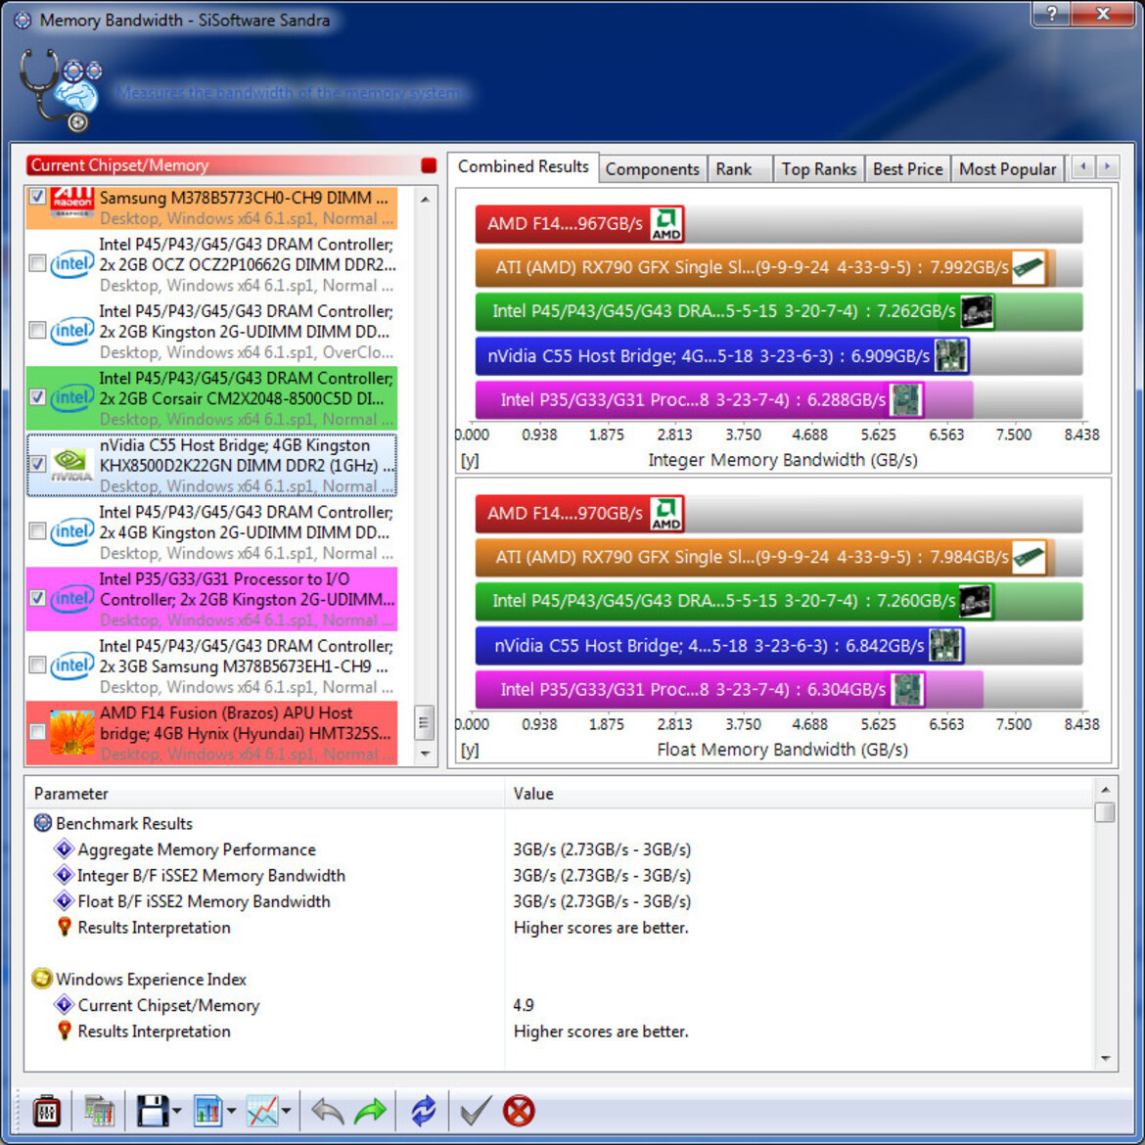The height and width of the screenshot is (1145, 1145).
Task: Click the floppy disk save icon
Action: pos(153,1111)
